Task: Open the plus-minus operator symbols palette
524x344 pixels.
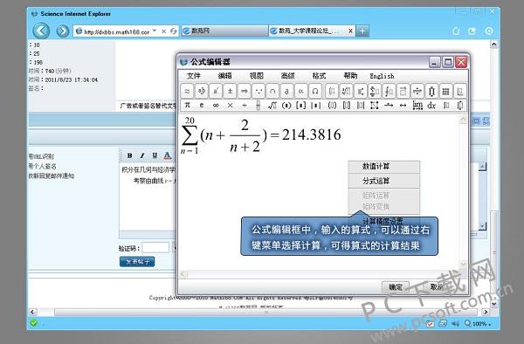Action: (230, 91)
